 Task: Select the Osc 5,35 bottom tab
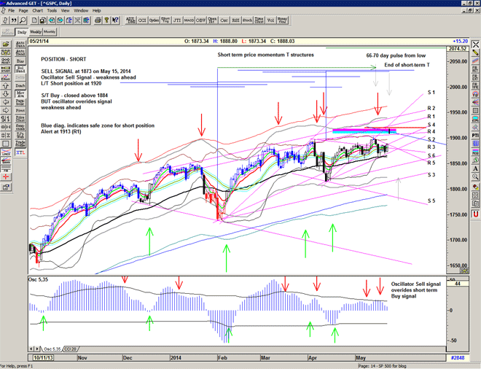point(50,349)
